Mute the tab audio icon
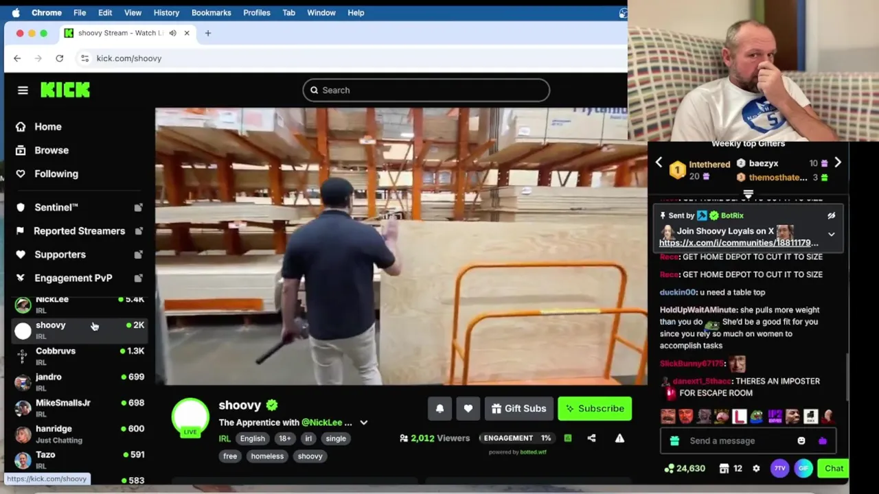The image size is (879, 494). tap(172, 33)
